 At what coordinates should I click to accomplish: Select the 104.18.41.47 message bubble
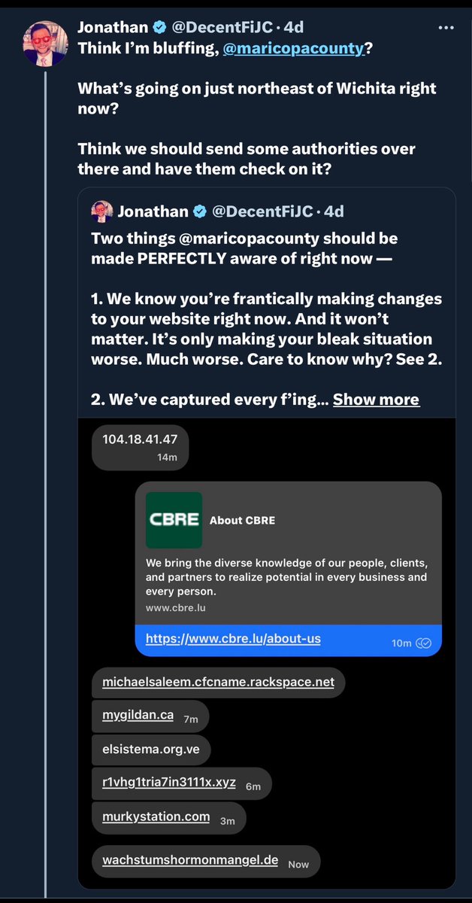(x=140, y=447)
